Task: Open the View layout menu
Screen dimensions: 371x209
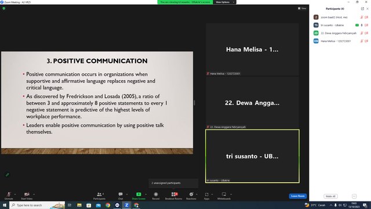Action: 302,8
